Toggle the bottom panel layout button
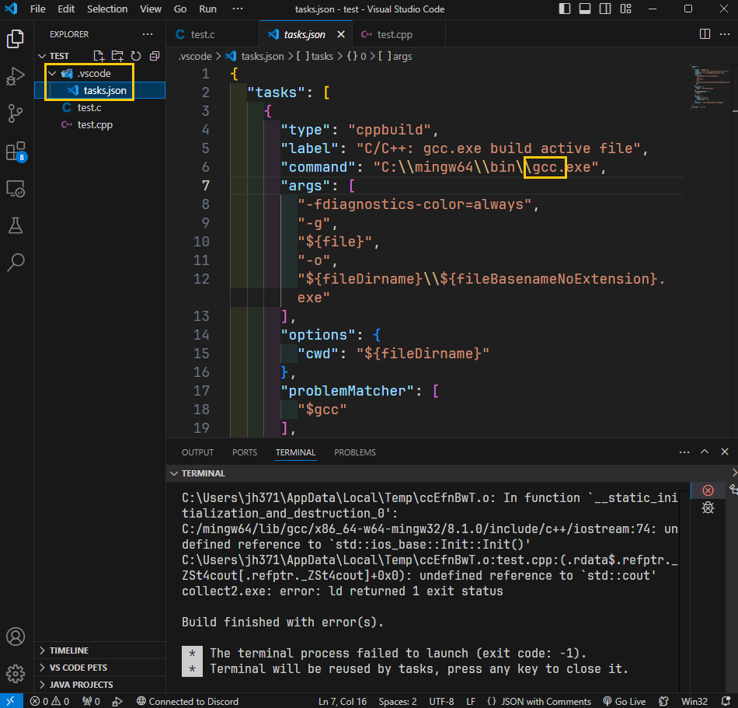Viewport: 738px width, 708px height. (584, 9)
